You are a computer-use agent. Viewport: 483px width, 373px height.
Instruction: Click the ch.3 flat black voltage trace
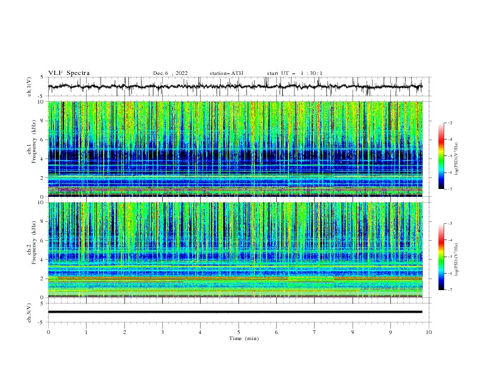point(235,312)
